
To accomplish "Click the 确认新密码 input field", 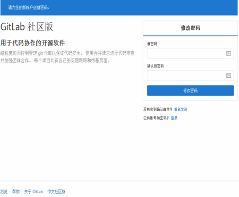I will click(x=190, y=76).
